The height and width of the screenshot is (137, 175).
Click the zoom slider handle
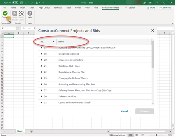[156, 135]
